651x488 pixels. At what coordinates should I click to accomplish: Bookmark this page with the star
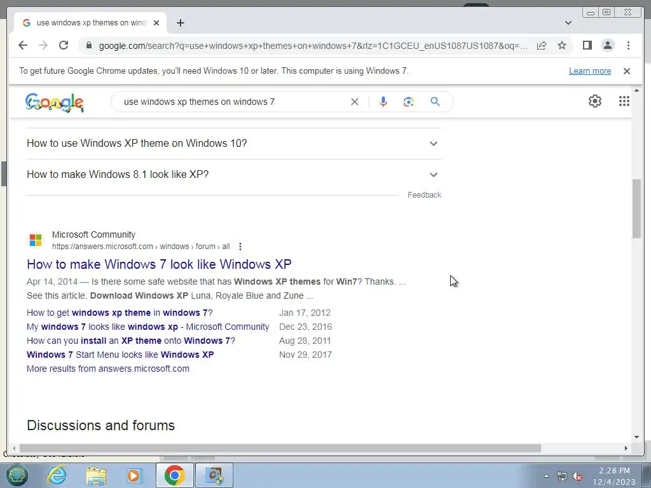pyautogui.click(x=562, y=45)
